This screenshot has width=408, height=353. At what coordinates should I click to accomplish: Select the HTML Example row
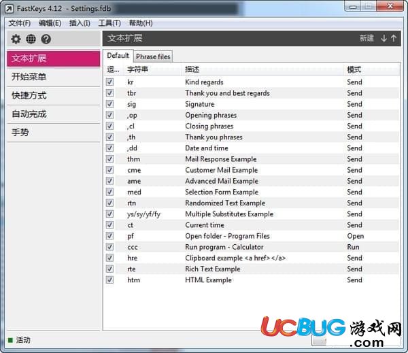click(252, 280)
